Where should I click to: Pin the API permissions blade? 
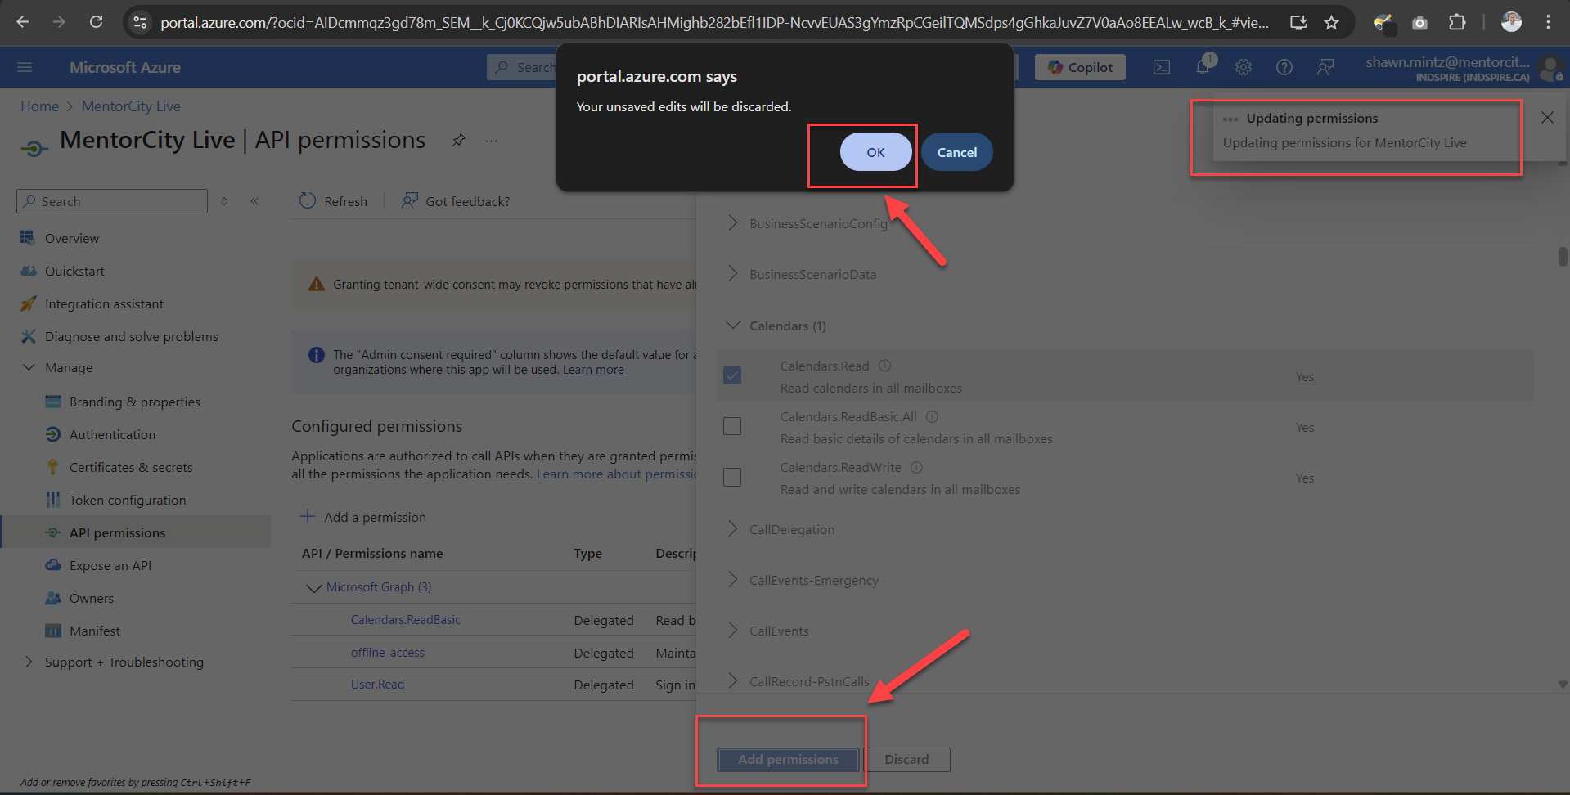[x=458, y=140]
